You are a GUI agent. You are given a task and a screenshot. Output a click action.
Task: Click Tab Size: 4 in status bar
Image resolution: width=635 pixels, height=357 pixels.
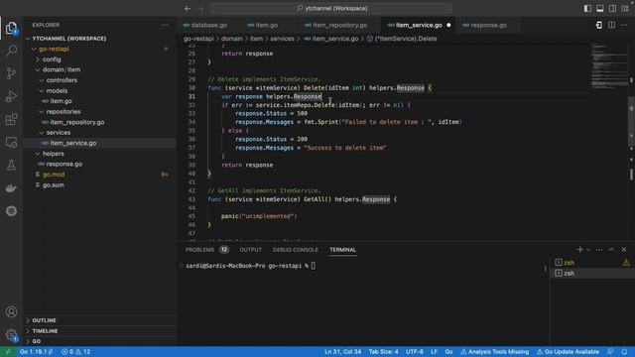[x=384, y=352]
